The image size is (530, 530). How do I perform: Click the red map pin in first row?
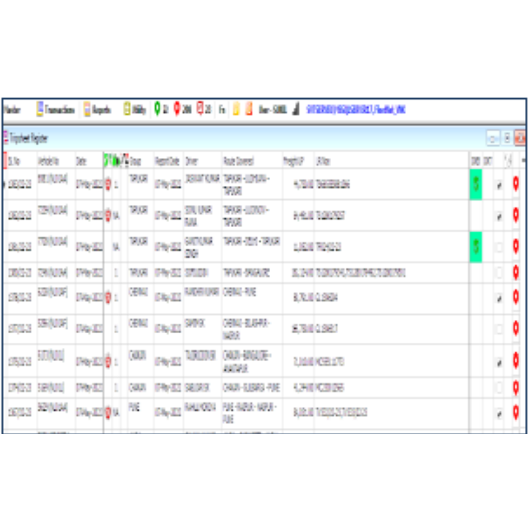point(516,184)
